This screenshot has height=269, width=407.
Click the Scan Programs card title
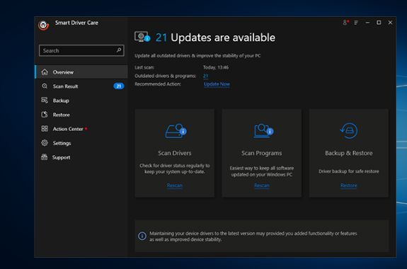[x=262, y=153]
